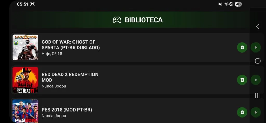Tap the battery level indicator
This screenshot has width=266, height=123.
click(x=238, y=4)
